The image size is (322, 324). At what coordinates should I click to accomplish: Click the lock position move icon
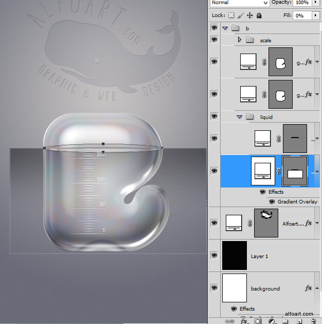click(x=249, y=15)
